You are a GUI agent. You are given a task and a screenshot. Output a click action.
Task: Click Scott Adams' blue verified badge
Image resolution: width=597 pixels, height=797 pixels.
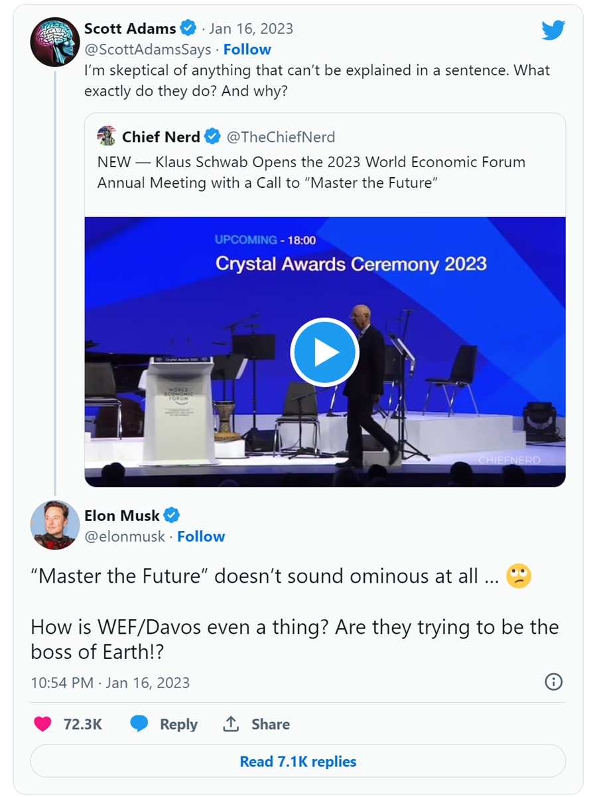(189, 29)
